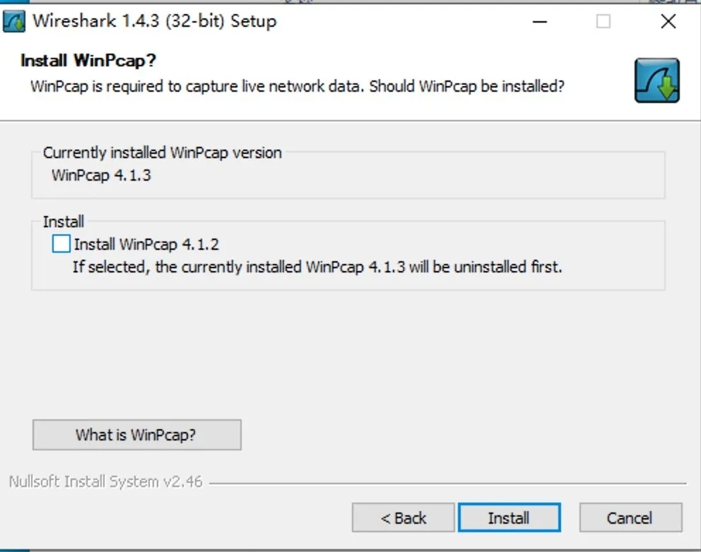The height and width of the screenshot is (552, 701).
Task: Click the 'Install WinPcap 4.1.2' checkbox label
Action: coord(146,245)
